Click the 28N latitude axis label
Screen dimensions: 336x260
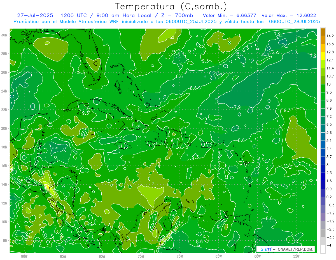click(x=4, y=54)
